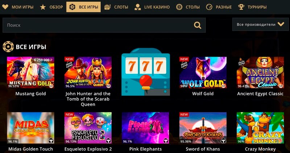Select the Все игры tab
The image size is (290, 153).
pyautogui.click(x=83, y=7)
